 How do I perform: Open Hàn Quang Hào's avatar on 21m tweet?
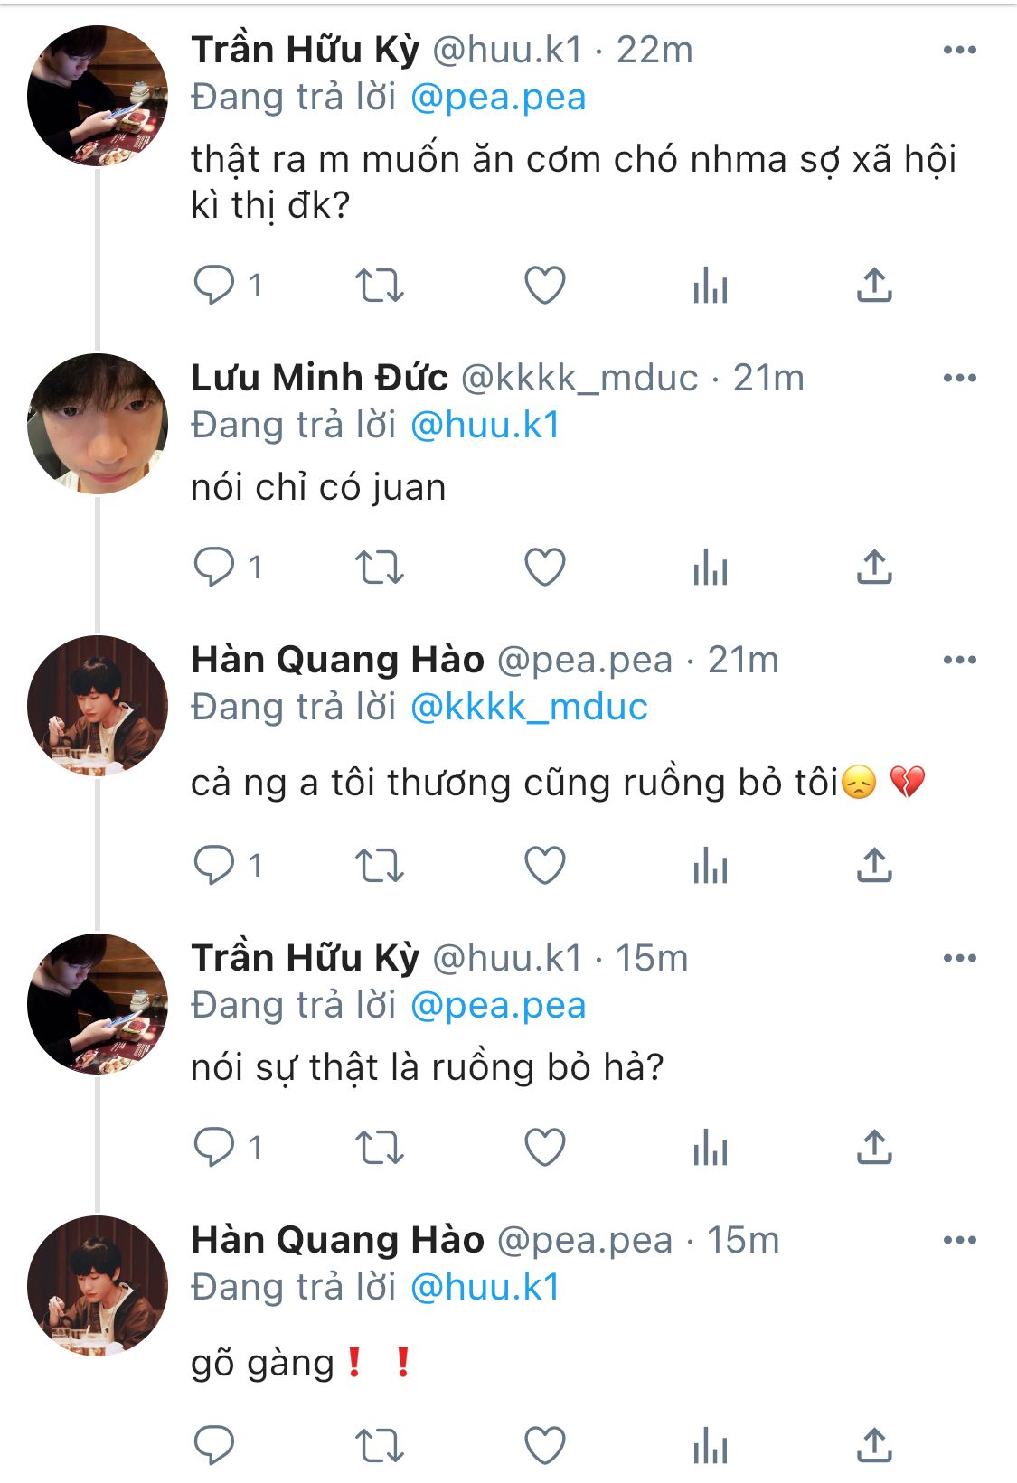98,706
